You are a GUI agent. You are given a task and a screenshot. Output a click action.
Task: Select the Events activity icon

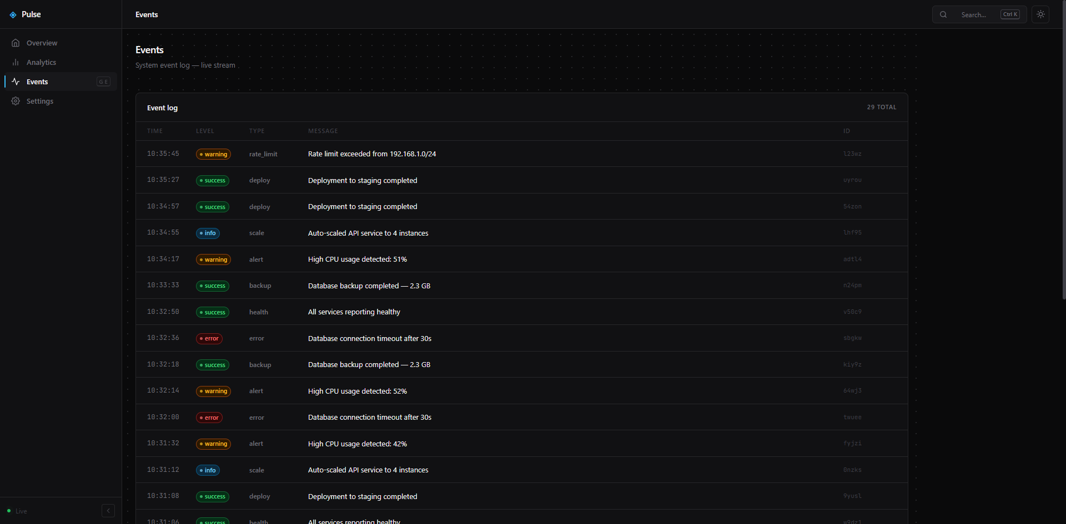click(16, 82)
